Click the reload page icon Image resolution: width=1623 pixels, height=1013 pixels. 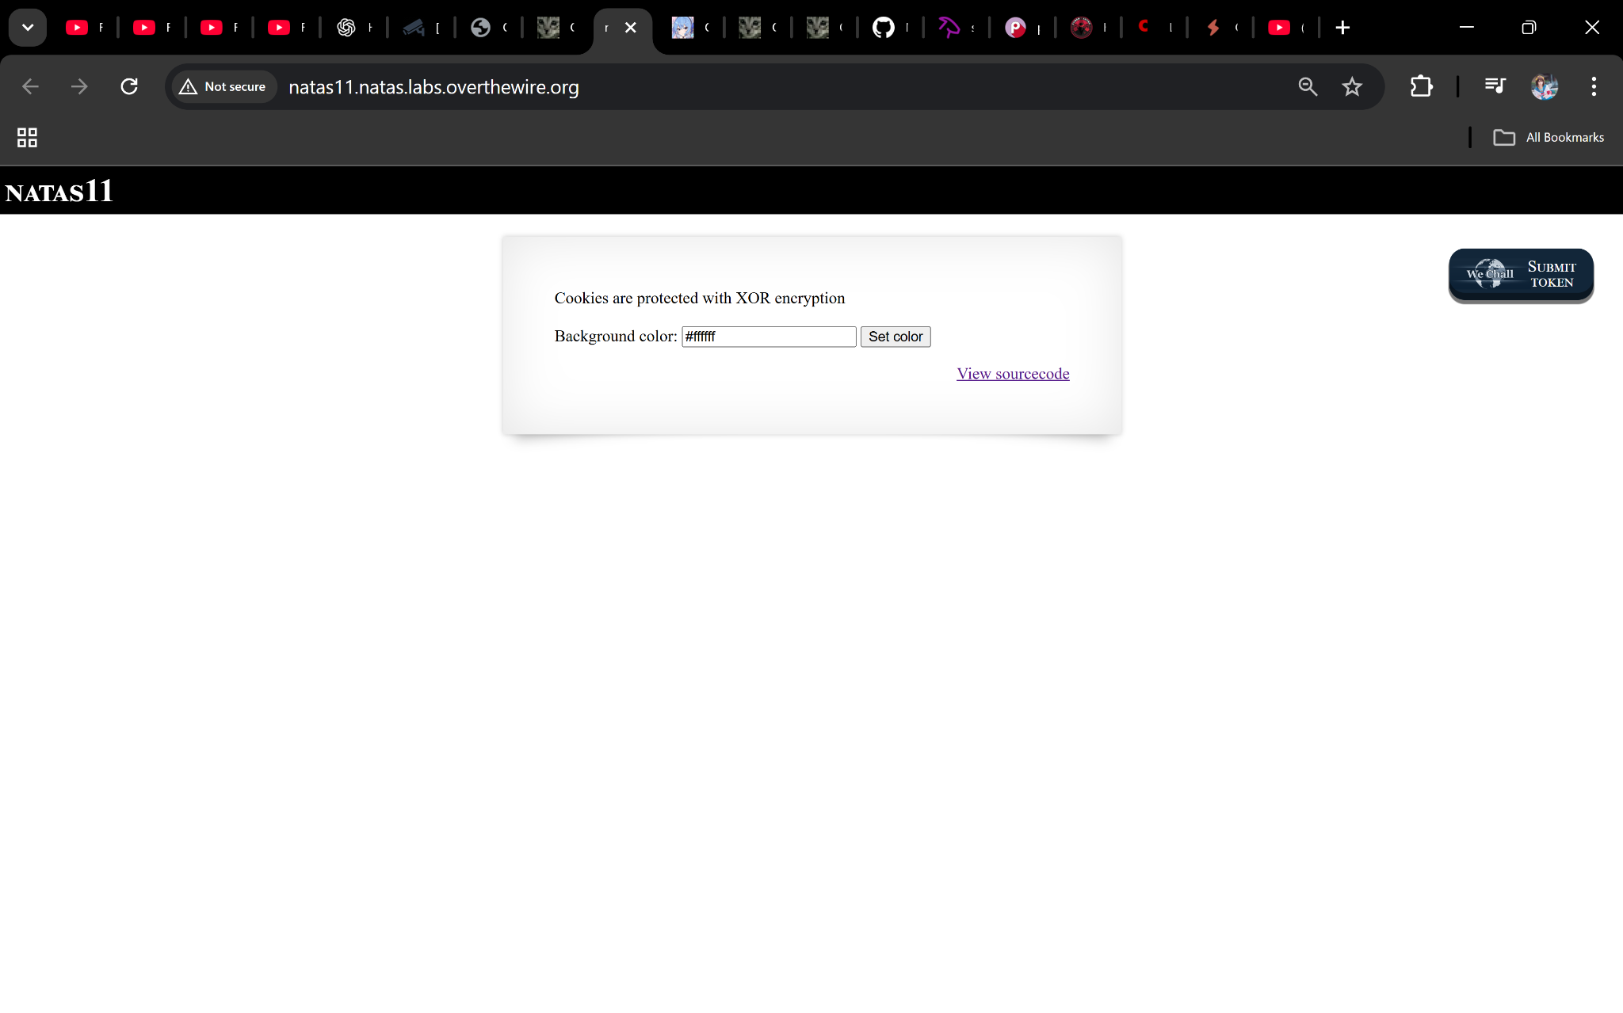(x=129, y=86)
